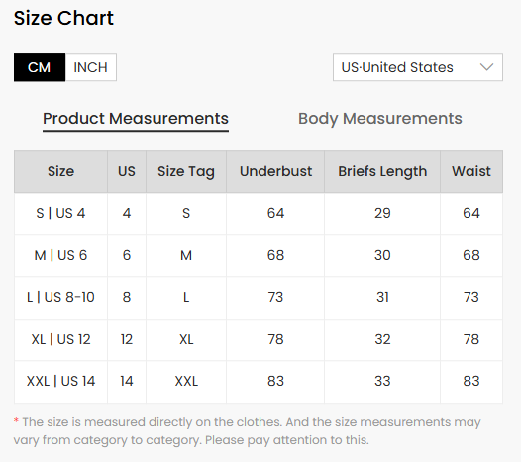Click the US column header
This screenshot has width=521, height=462.
coord(127,171)
